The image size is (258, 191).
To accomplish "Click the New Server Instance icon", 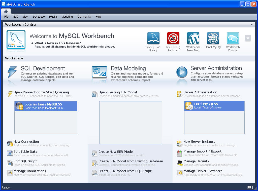I will tap(179, 143).
